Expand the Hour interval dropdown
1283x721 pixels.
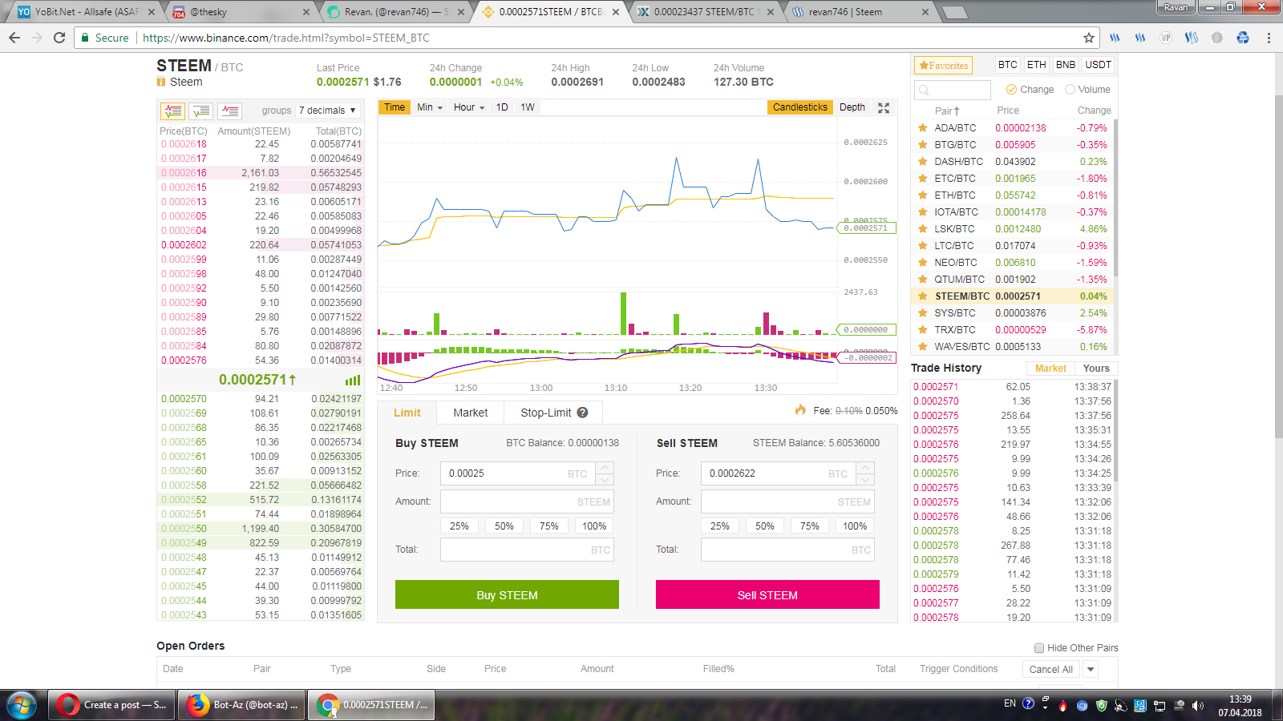[469, 107]
